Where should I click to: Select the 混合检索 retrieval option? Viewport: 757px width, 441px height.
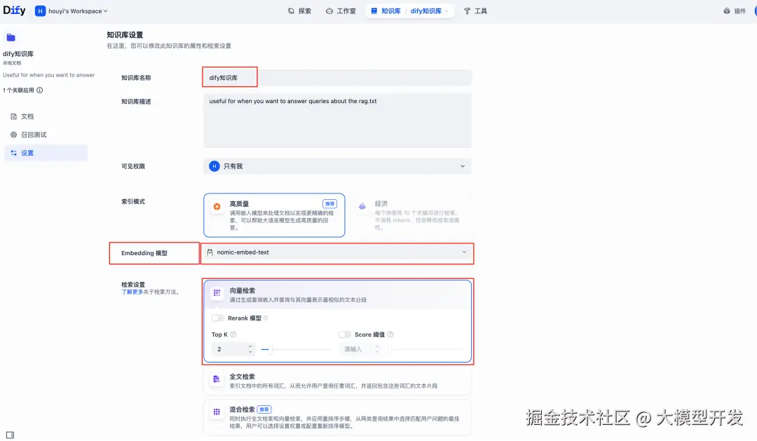pos(337,418)
